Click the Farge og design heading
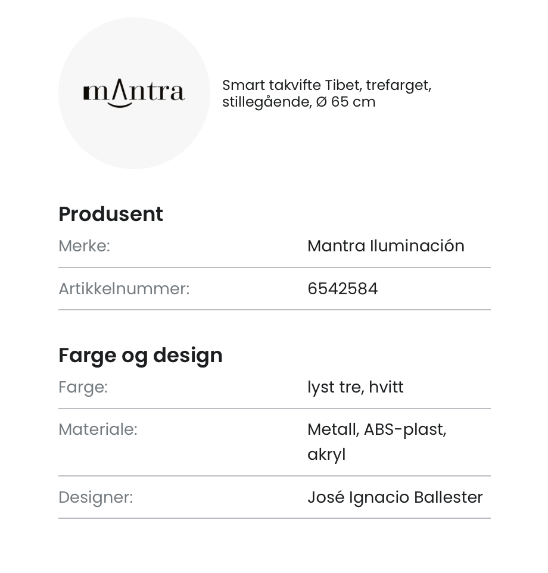The height and width of the screenshot is (573, 548). point(141,355)
